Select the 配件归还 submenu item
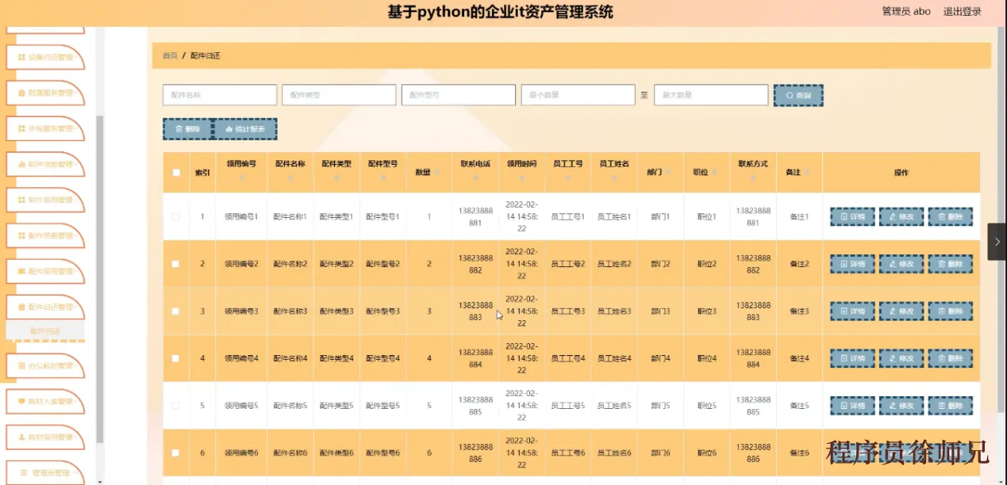This screenshot has width=1007, height=485. coord(44,331)
